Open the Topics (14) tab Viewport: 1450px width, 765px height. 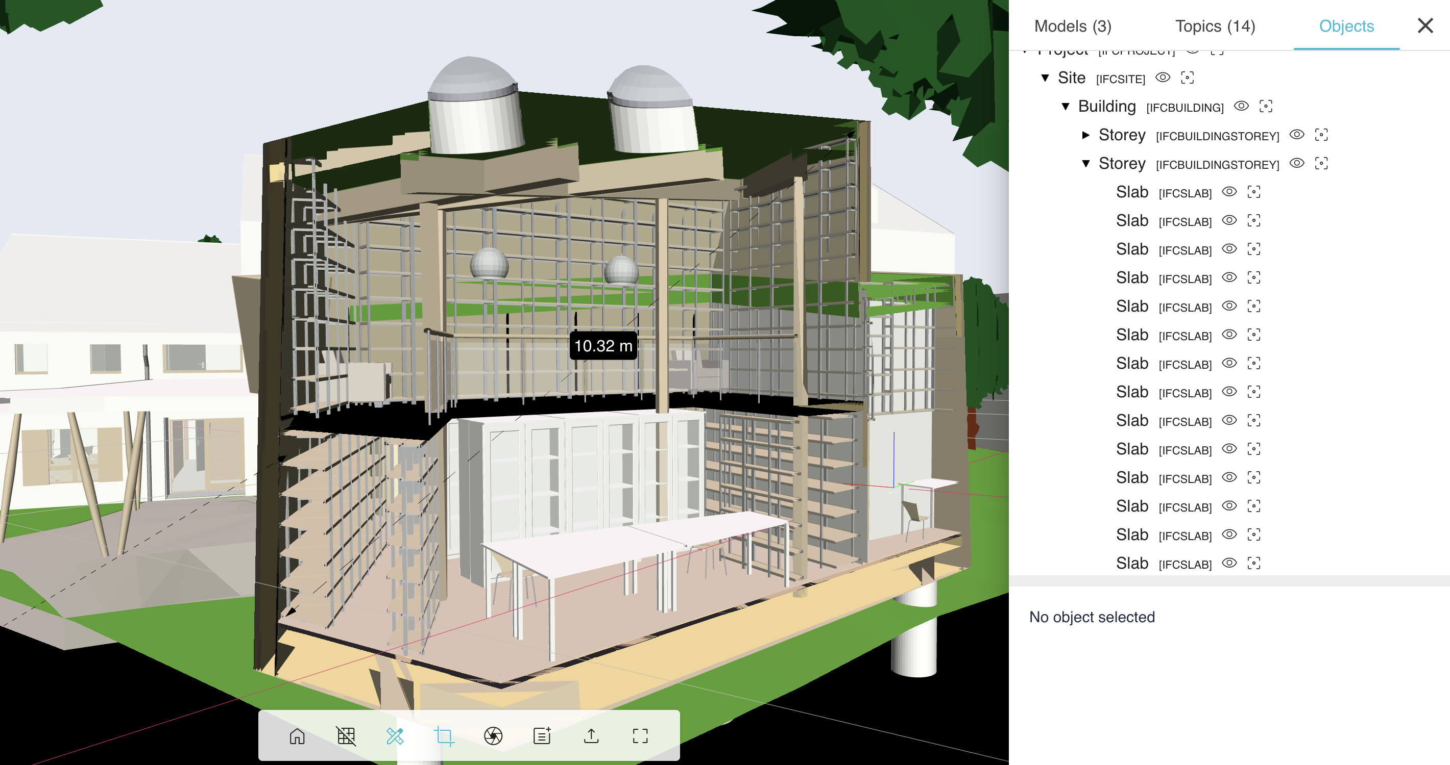pyautogui.click(x=1215, y=26)
